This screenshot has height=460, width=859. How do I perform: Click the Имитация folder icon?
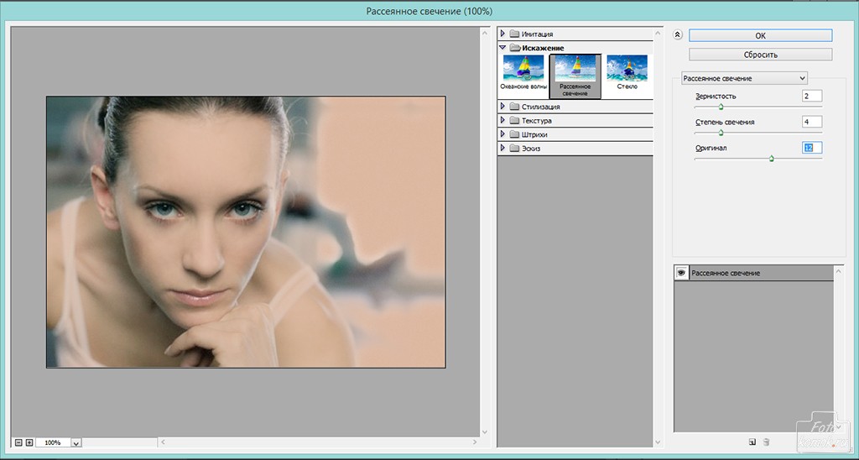point(514,34)
